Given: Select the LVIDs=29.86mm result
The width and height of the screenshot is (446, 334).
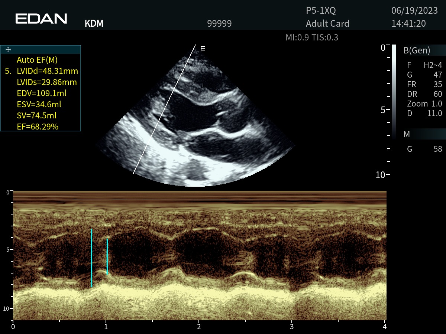Looking at the screenshot, I should 47,82.
